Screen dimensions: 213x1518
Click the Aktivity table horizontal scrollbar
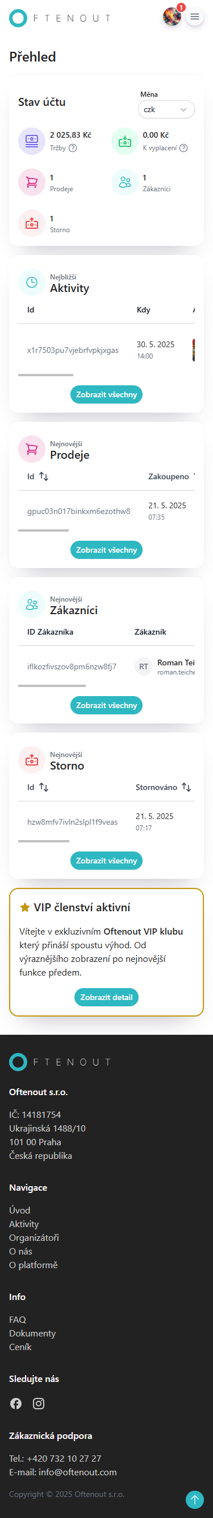46,375
